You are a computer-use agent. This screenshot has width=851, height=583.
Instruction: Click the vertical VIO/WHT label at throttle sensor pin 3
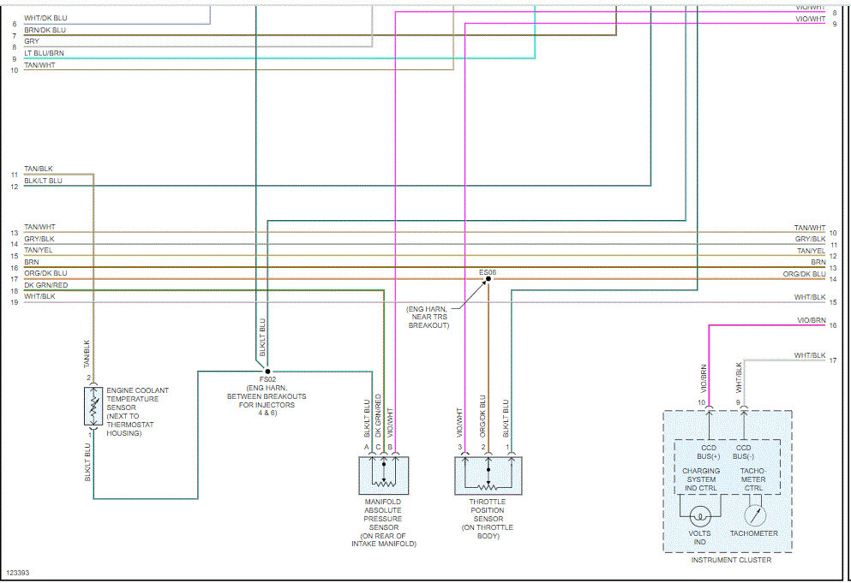(459, 423)
